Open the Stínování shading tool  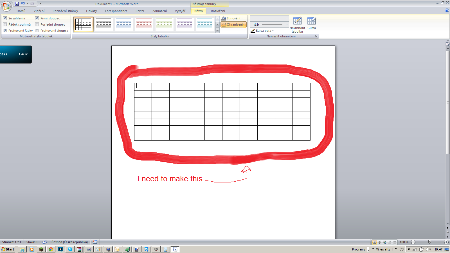tap(232, 18)
